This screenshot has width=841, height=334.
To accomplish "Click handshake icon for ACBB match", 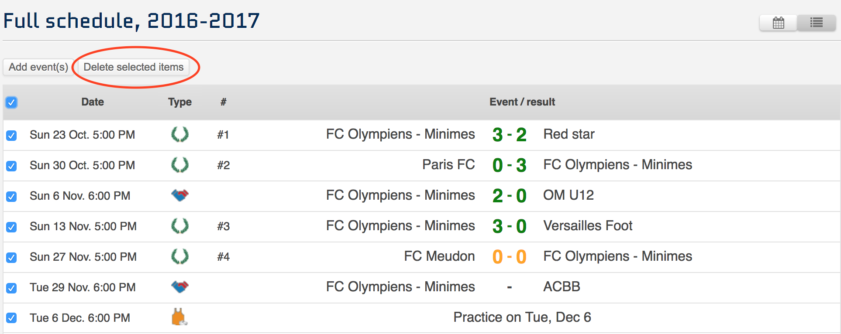I will click(180, 287).
